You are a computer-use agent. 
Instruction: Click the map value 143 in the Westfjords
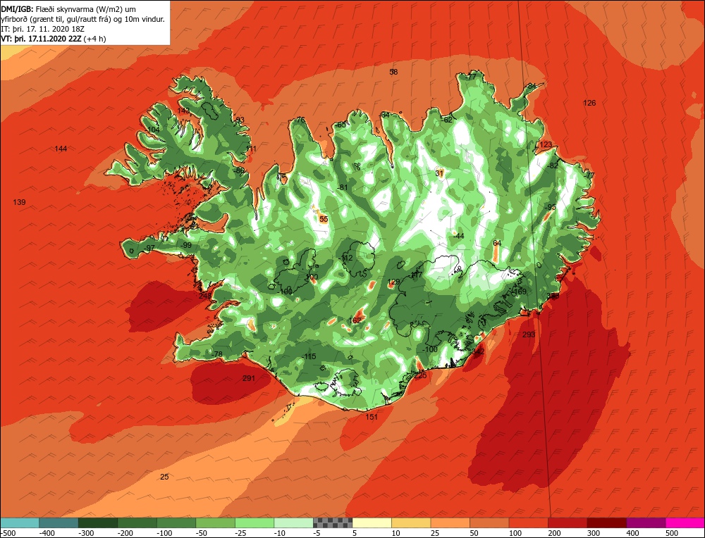click(x=183, y=111)
